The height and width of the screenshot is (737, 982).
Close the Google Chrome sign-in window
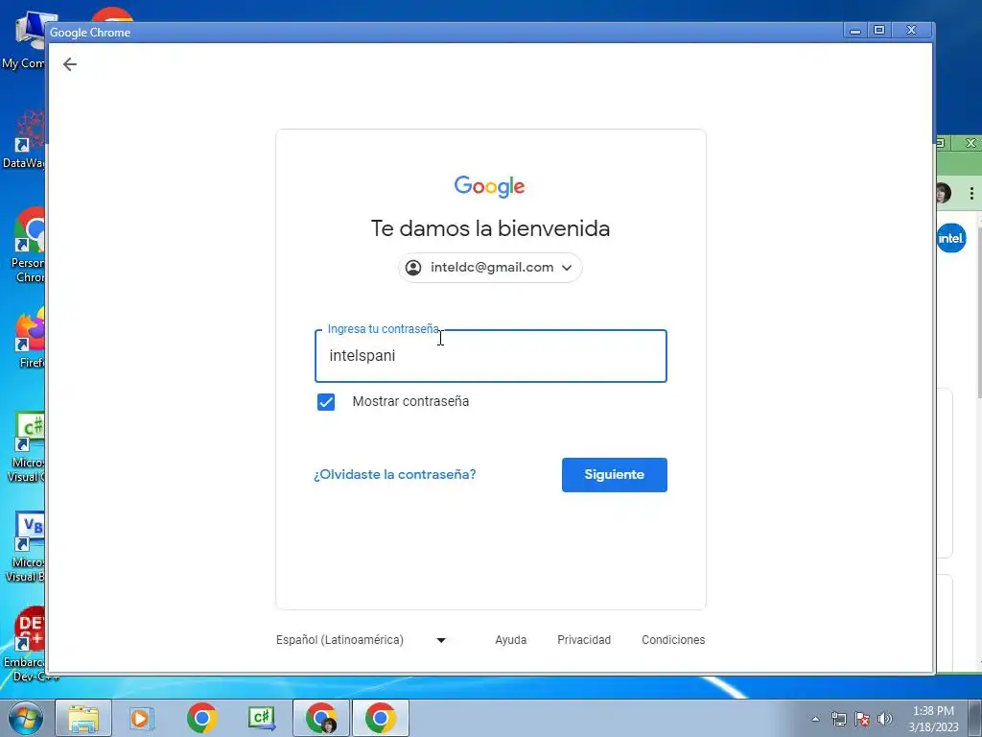pyautogui.click(x=912, y=30)
